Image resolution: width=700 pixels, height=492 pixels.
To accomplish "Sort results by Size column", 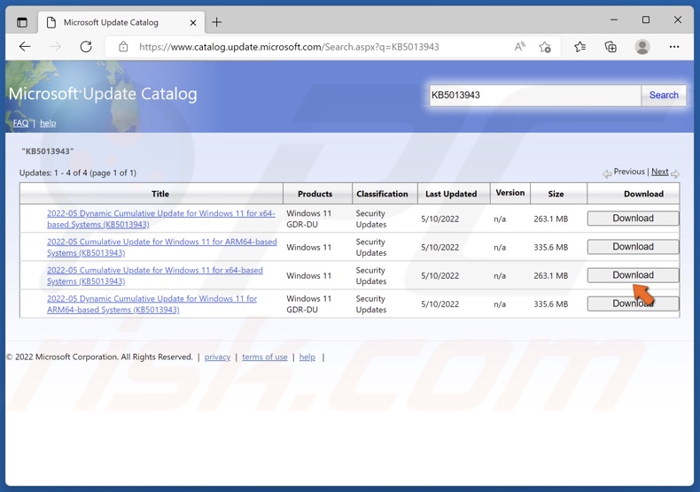I will [558, 194].
